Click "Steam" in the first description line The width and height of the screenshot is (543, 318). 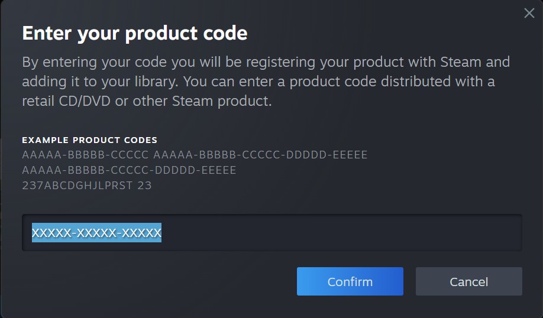(x=460, y=62)
